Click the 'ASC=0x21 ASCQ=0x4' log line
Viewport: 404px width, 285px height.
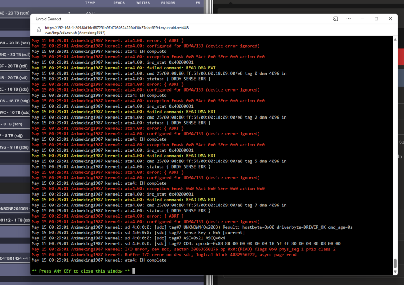(x=128, y=238)
